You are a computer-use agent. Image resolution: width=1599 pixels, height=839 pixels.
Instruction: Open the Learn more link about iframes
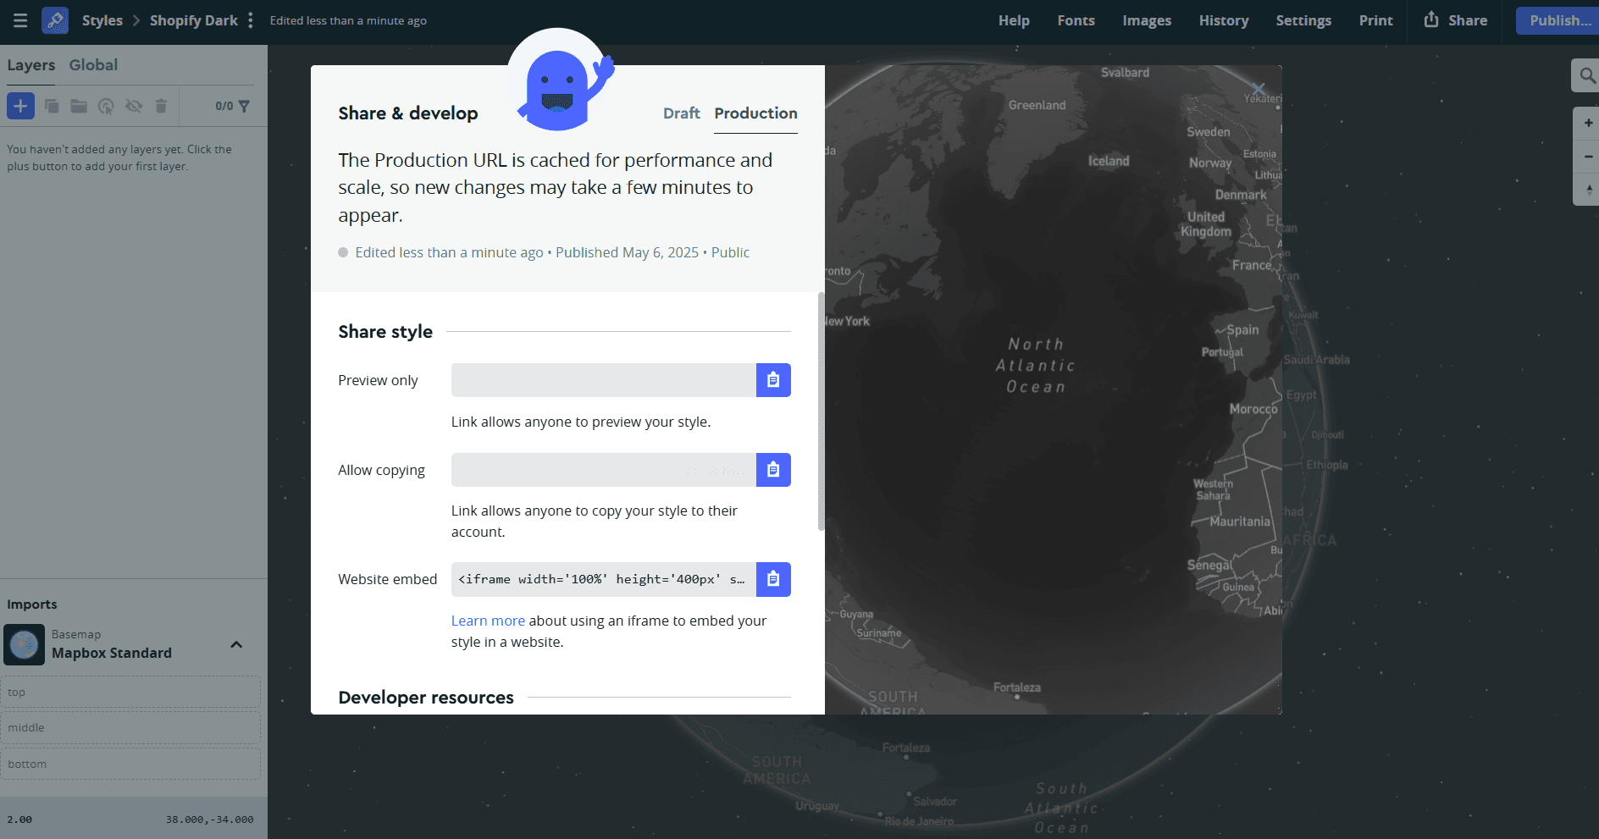[488, 621]
